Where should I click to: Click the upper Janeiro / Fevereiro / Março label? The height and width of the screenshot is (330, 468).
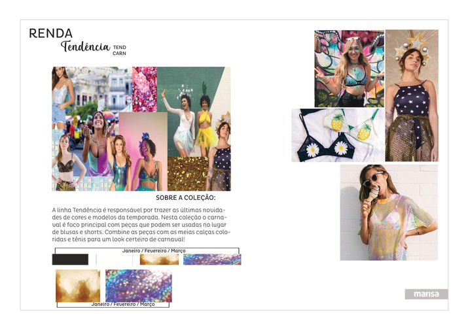coord(154,251)
